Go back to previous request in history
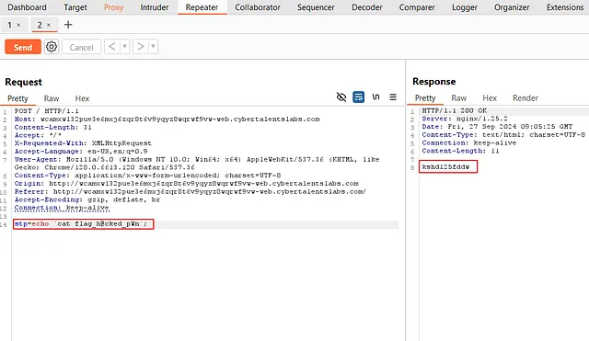Image resolution: width=589 pixels, height=341 pixels. (x=112, y=47)
